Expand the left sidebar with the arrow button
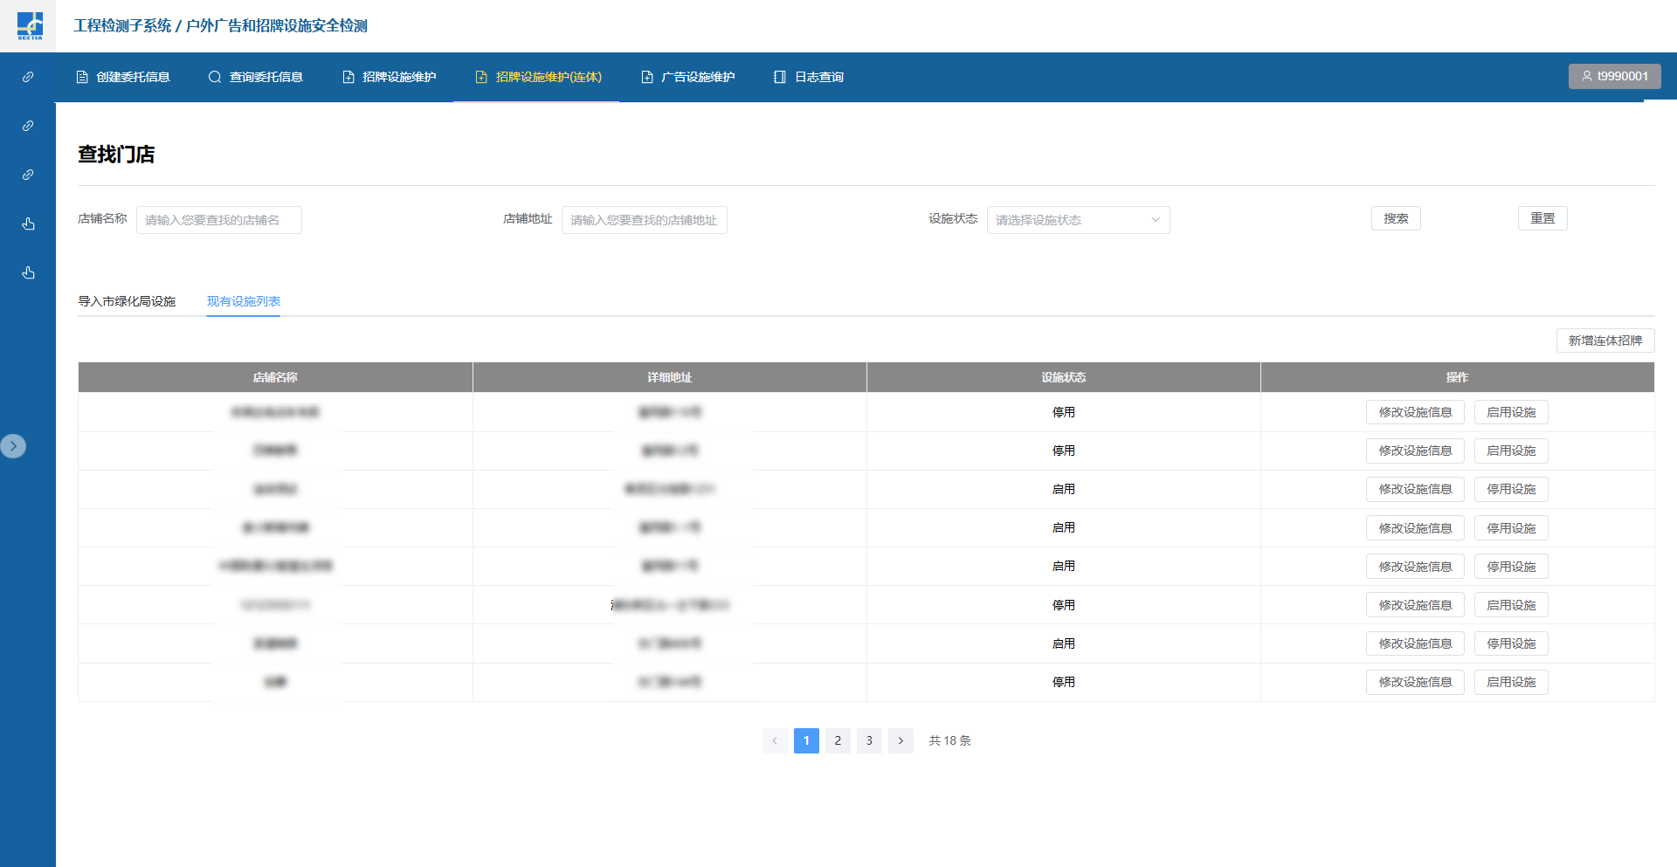Screen dimensions: 1677x867 (13, 446)
